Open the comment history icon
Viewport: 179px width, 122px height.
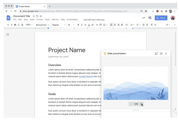(150, 18)
